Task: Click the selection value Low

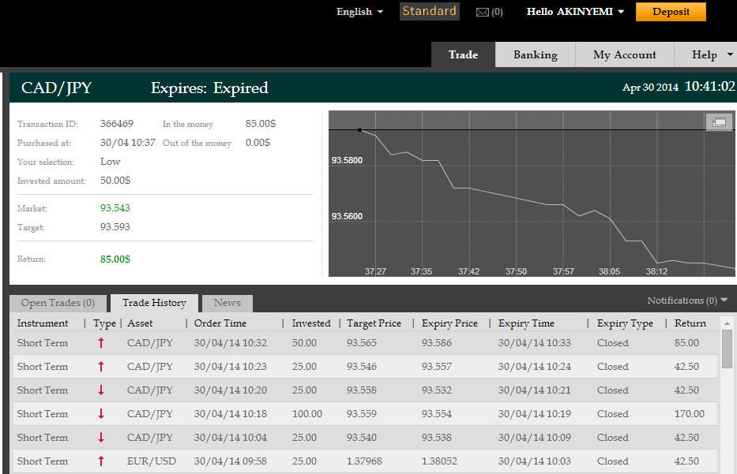Action: pyautogui.click(x=111, y=162)
